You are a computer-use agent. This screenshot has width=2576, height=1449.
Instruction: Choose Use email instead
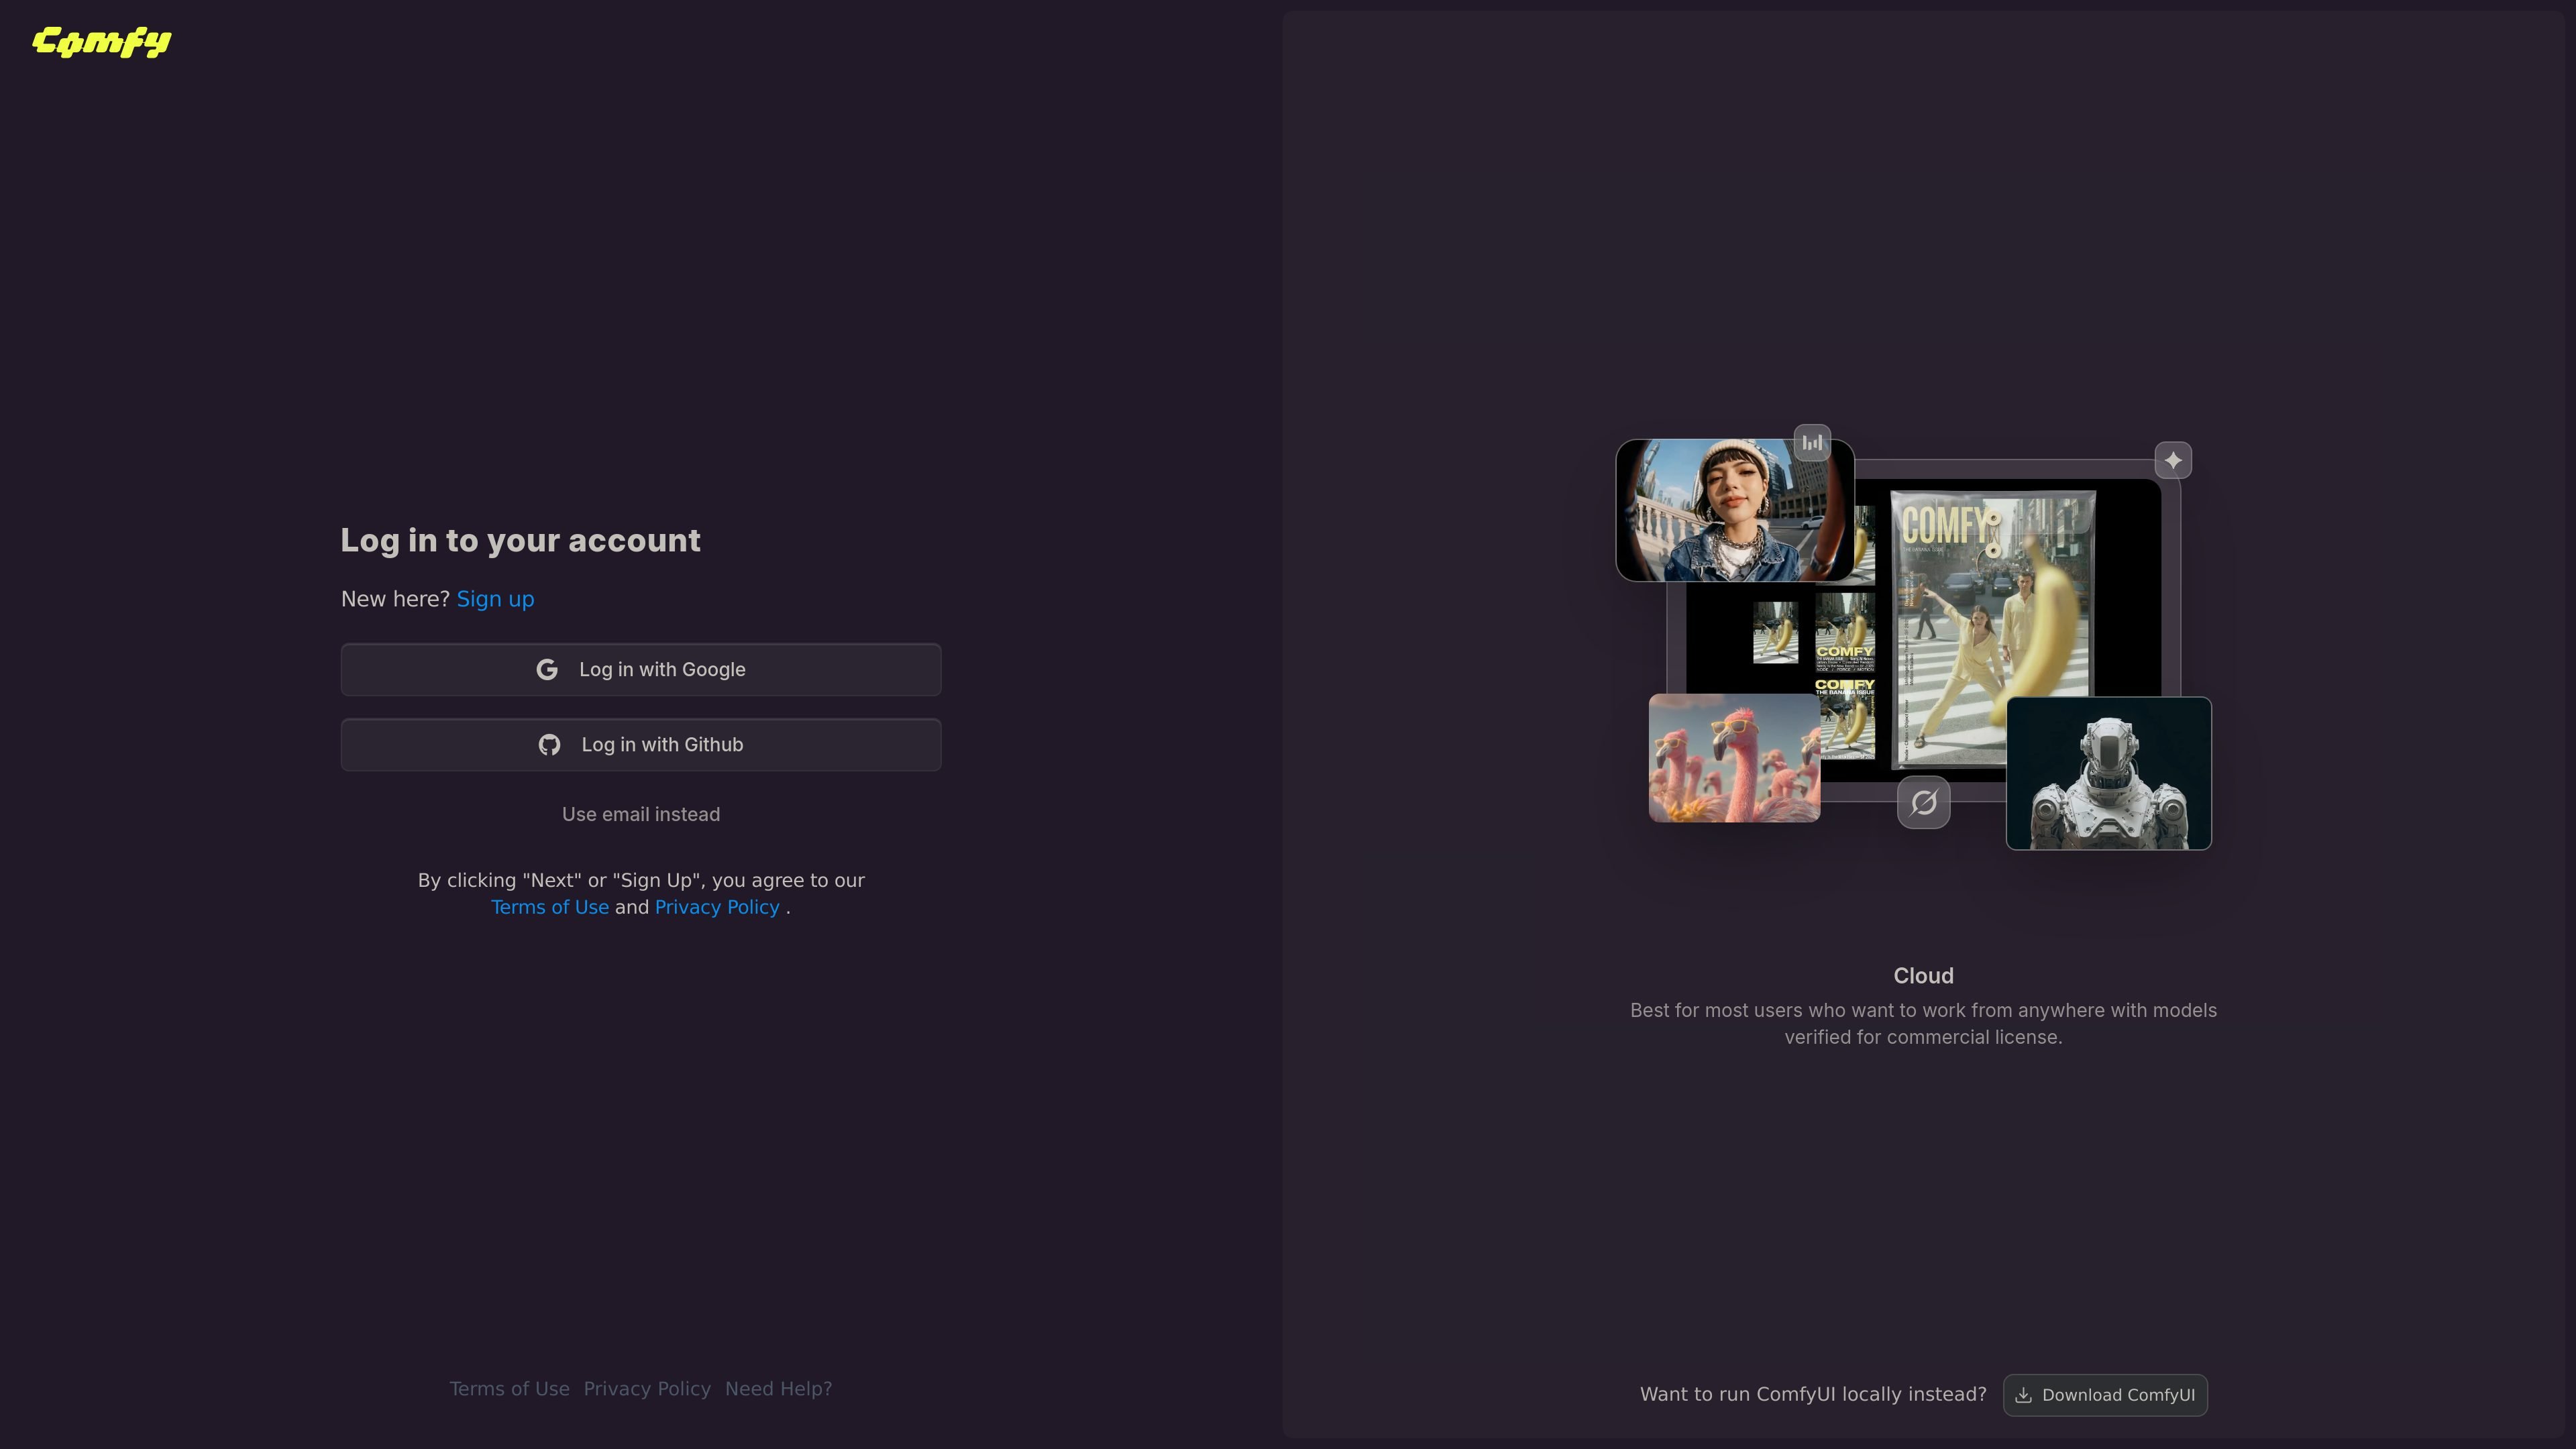[641, 815]
